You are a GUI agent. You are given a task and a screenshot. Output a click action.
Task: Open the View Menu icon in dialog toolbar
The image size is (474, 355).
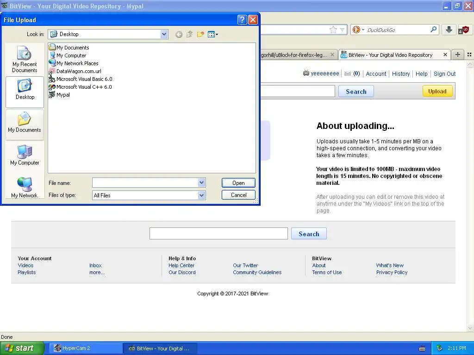point(213,34)
